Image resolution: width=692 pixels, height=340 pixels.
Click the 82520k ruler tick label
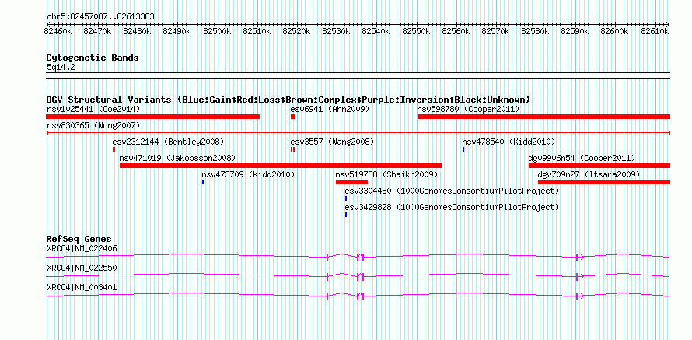[296, 31]
